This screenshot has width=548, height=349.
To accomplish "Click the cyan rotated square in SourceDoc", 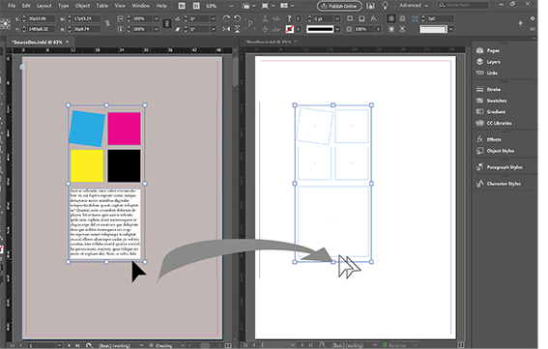I will tap(87, 129).
